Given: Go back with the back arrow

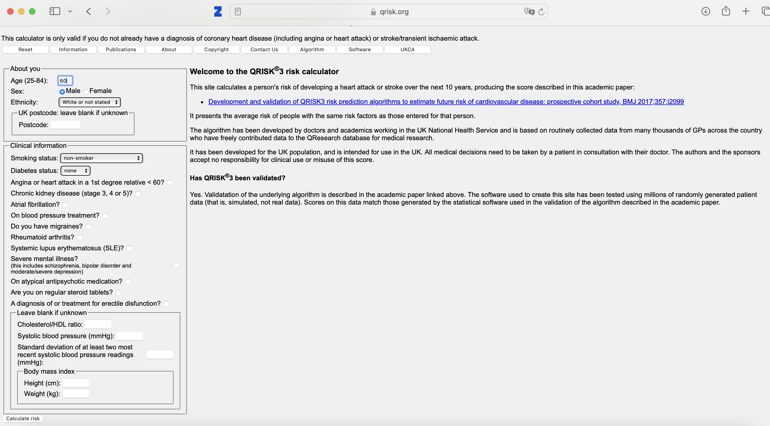Looking at the screenshot, I should (x=88, y=11).
